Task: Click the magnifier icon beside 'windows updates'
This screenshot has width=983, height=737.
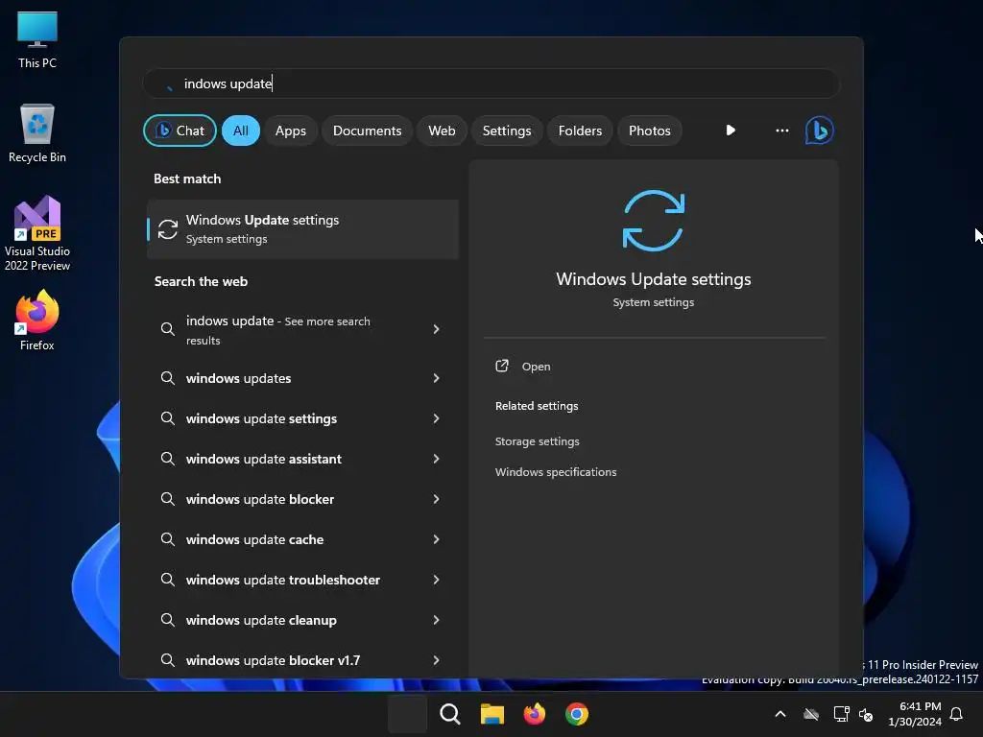Action: (x=167, y=378)
